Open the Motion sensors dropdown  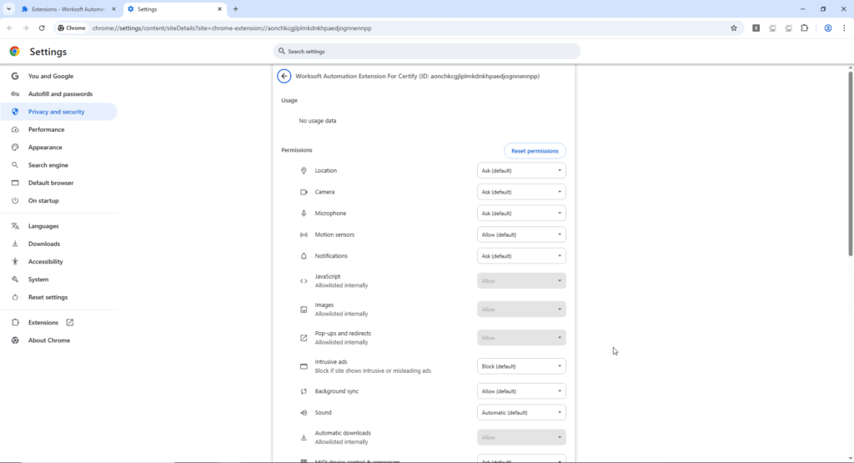point(521,234)
